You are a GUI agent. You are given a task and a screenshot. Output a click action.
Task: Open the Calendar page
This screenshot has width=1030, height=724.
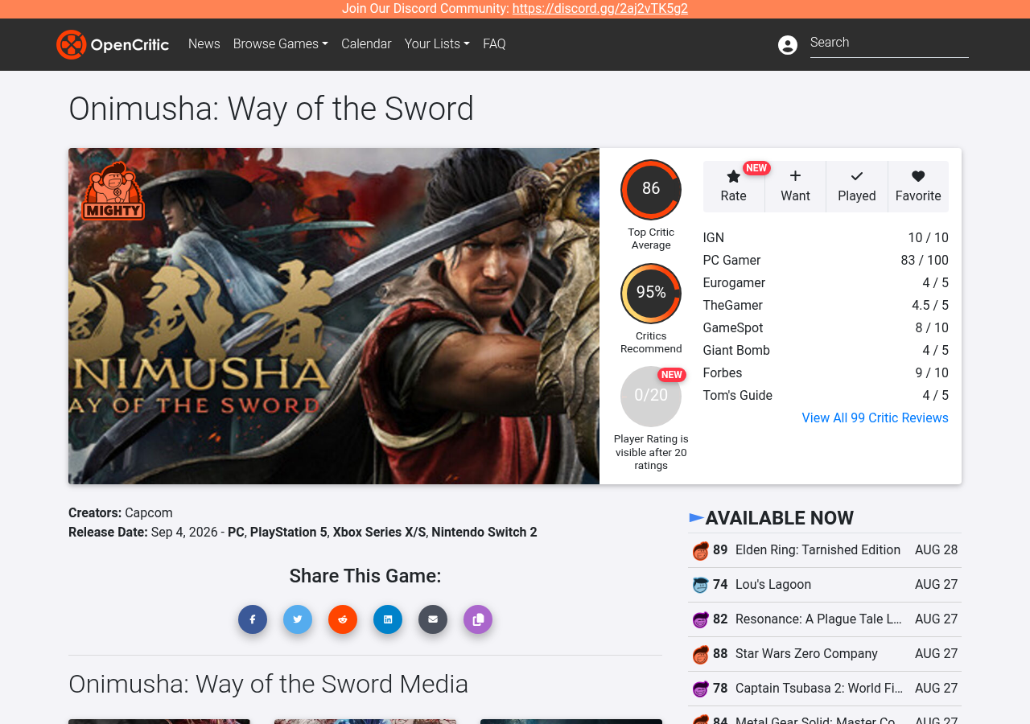366,44
